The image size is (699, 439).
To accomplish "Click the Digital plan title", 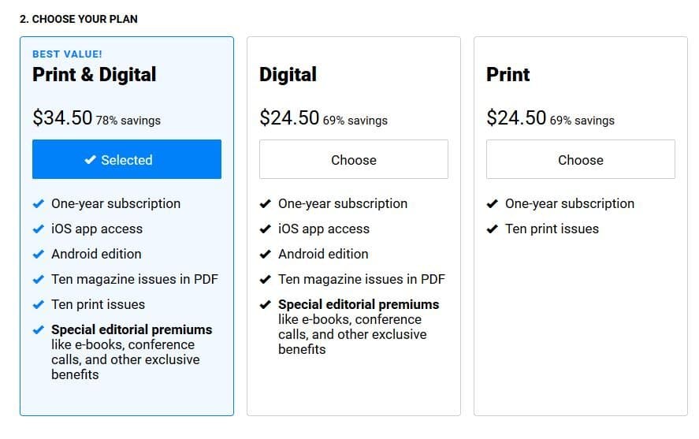I will [x=288, y=74].
